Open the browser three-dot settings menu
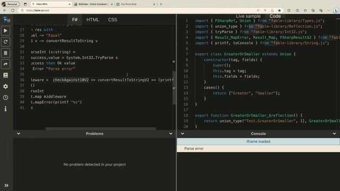 (x=328, y=11)
